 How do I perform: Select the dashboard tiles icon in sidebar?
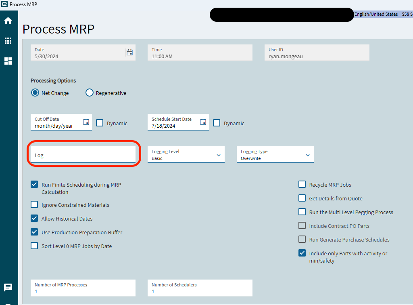coord(8,61)
